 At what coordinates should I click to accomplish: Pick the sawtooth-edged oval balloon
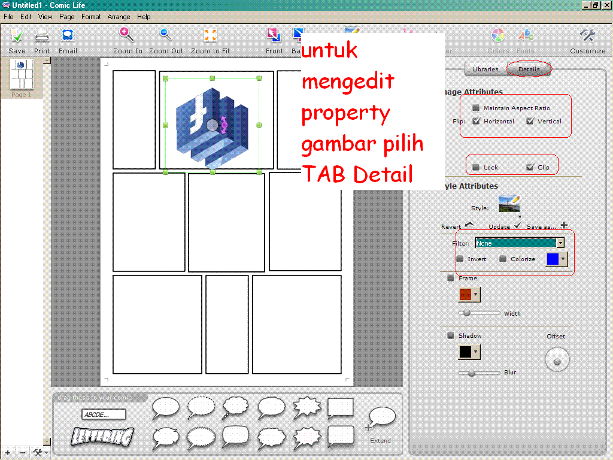[201, 438]
